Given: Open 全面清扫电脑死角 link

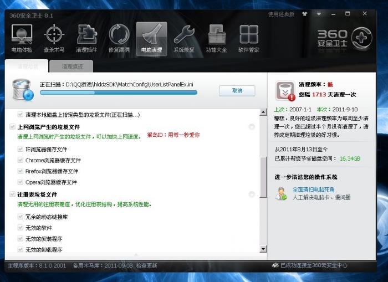Looking at the screenshot, I should point(313,189).
